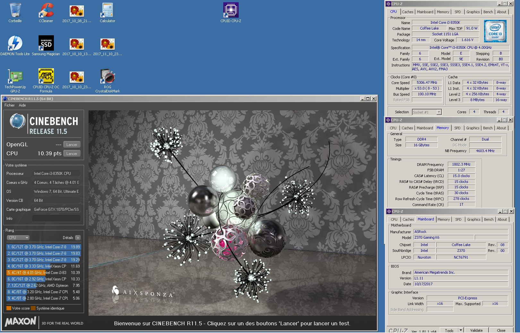Select ranking row 1 scoring 19.89
The height and width of the screenshot is (333, 520).
tap(44, 247)
